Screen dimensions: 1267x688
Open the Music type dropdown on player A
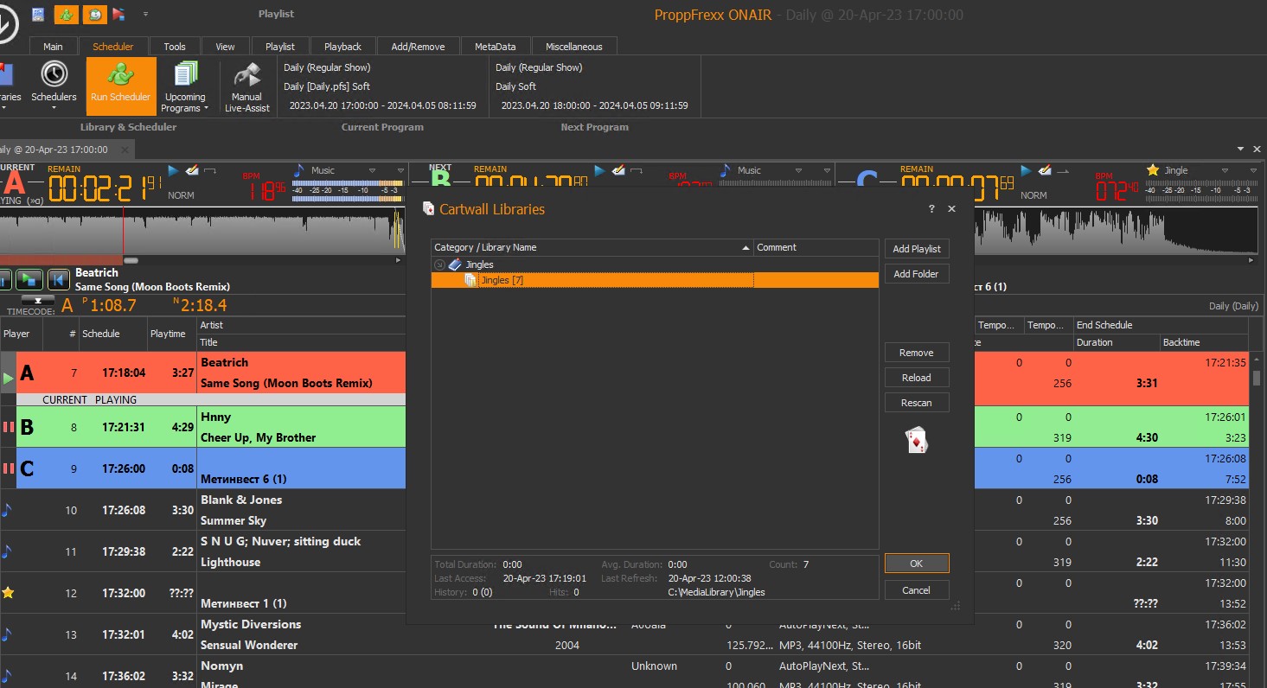(x=372, y=170)
